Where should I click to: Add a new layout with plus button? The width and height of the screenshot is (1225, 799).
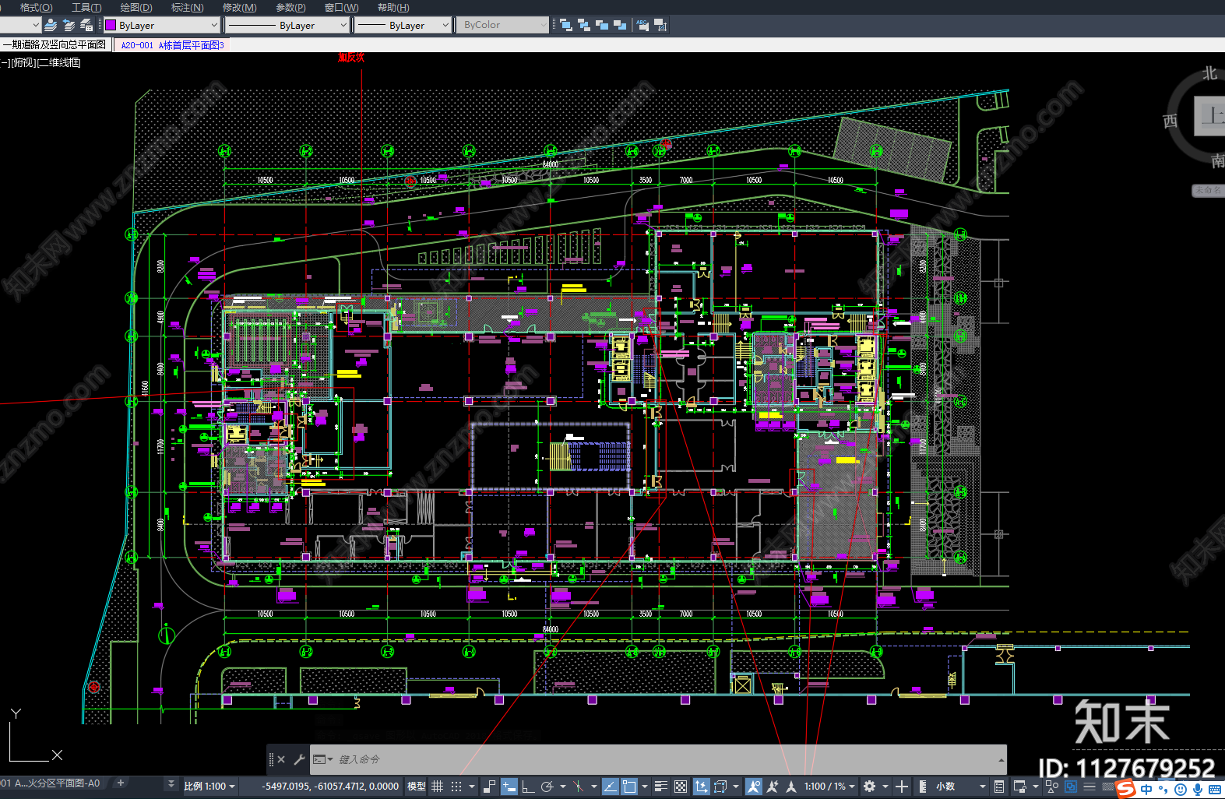120,783
